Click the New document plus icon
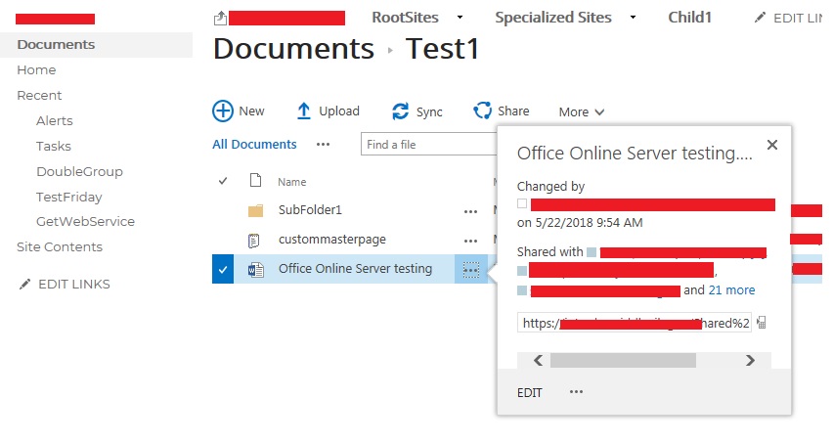The image size is (833, 443). [x=223, y=111]
